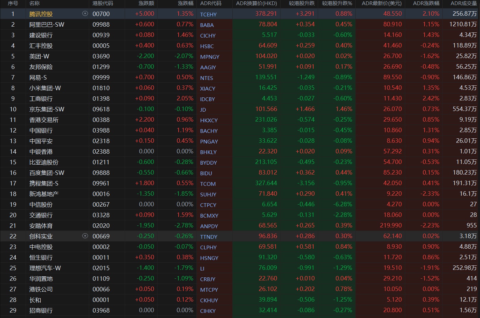Click the LI ADR code
This screenshot has height=318, width=480.
point(202,268)
